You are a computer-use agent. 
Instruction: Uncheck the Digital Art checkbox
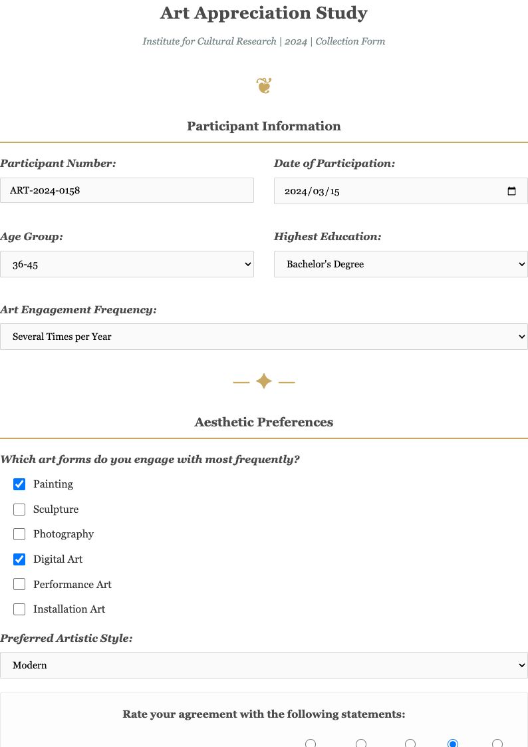[19, 559]
